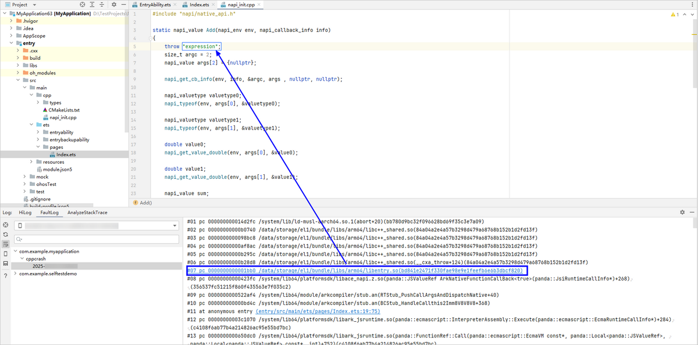Screen dimensions: 698x345
Task: Select napi_init.cpp in the project tree
Action: point(63,117)
